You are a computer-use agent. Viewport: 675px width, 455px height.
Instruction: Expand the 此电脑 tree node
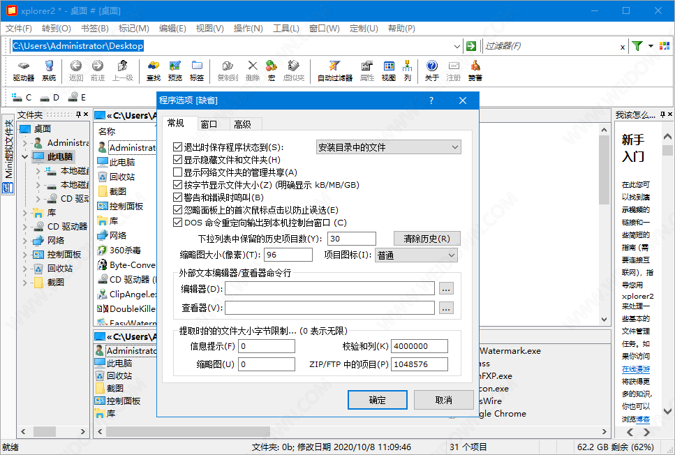[x=26, y=157]
